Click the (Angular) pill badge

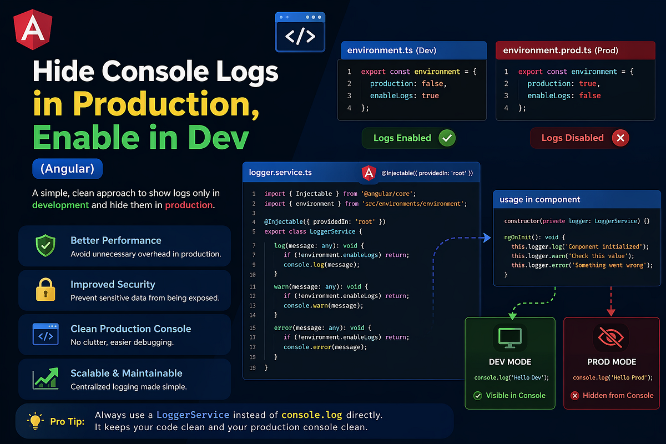coord(68,169)
